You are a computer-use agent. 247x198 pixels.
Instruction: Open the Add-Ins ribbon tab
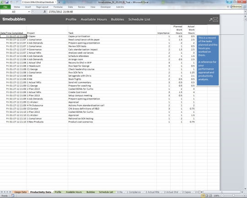click(120, 7)
